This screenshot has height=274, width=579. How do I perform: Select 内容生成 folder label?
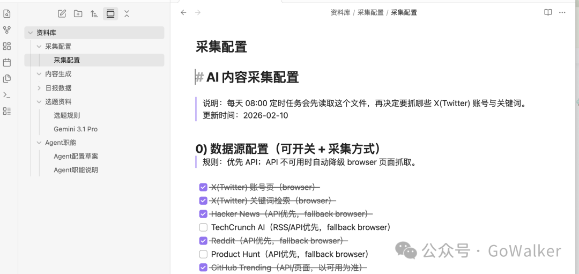click(x=58, y=74)
